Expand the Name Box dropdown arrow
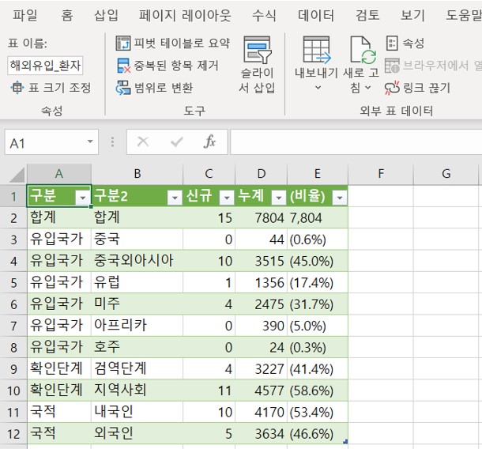 (90, 141)
